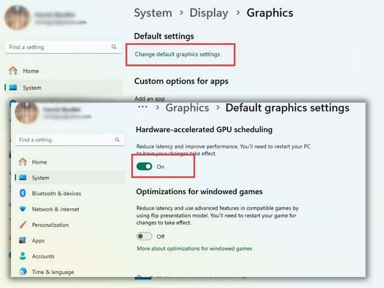384x288 pixels.
Task: Open Time & language via its globe icon
Action: (23, 272)
